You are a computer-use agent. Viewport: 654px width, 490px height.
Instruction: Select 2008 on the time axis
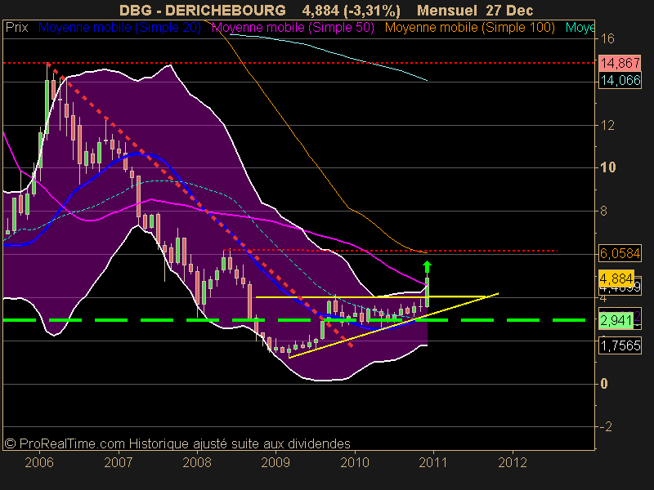197,462
